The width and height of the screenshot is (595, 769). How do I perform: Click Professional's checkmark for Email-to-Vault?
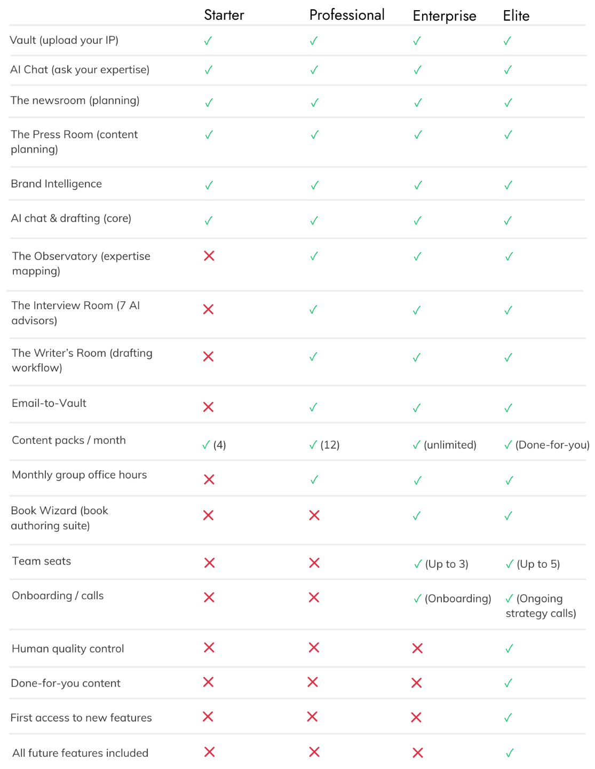(x=314, y=407)
